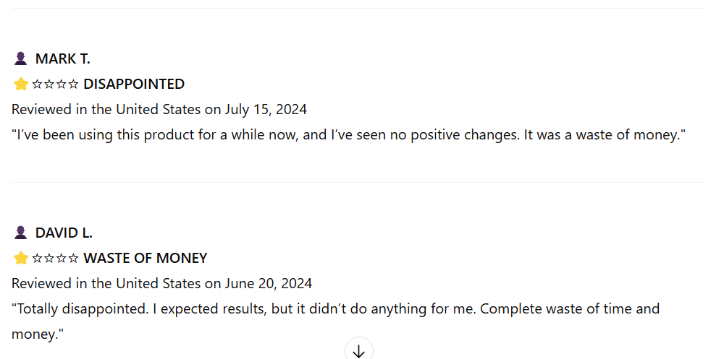
Task: Click the DISAPPOINTED review title
Action: [134, 84]
